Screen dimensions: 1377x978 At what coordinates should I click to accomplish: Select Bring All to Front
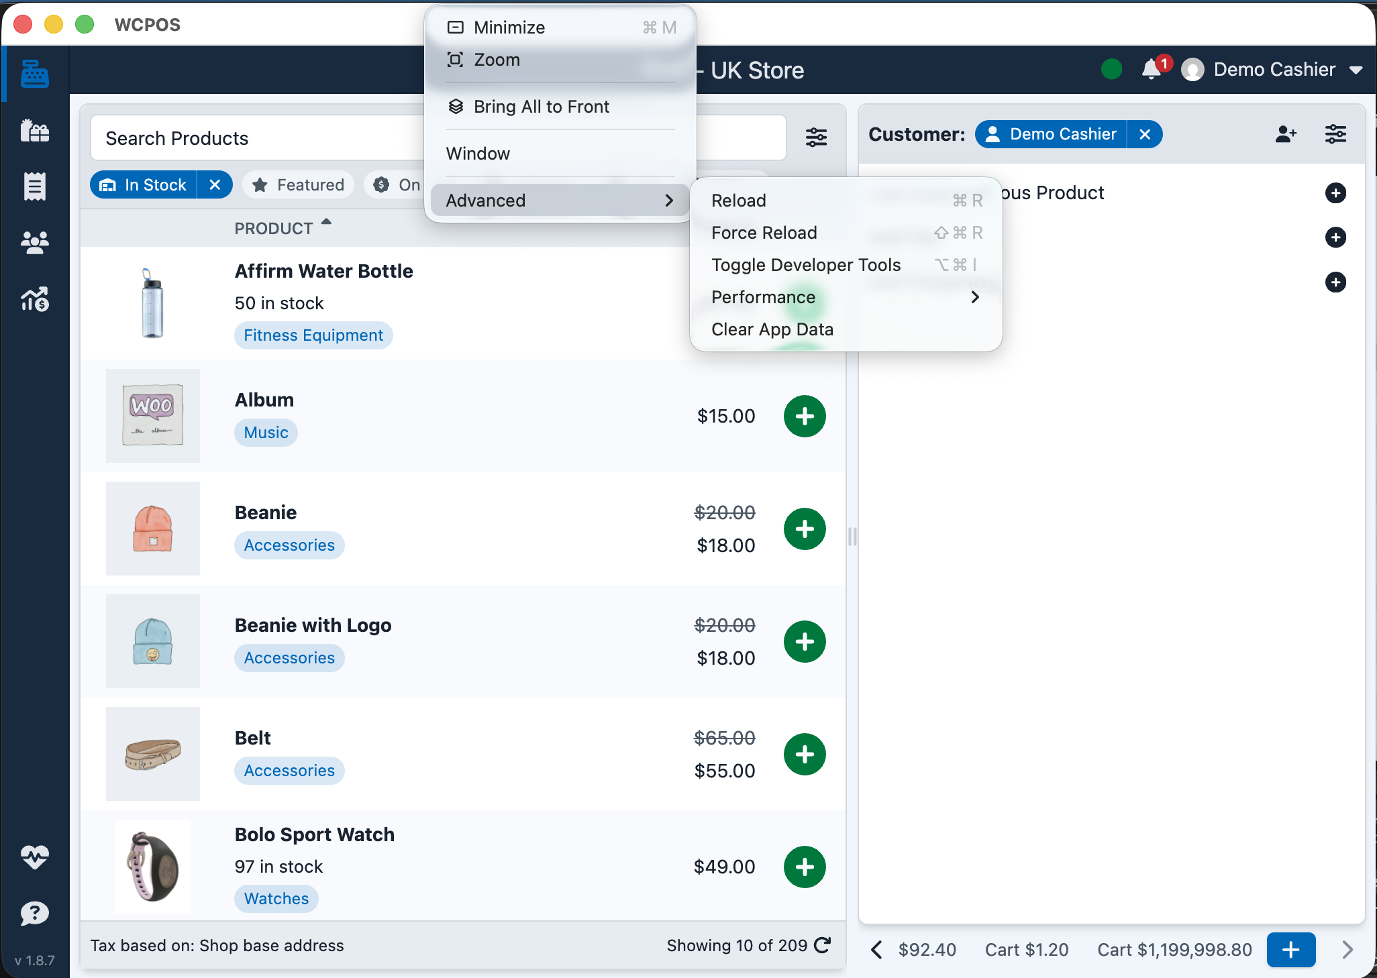(x=560, y=106)
